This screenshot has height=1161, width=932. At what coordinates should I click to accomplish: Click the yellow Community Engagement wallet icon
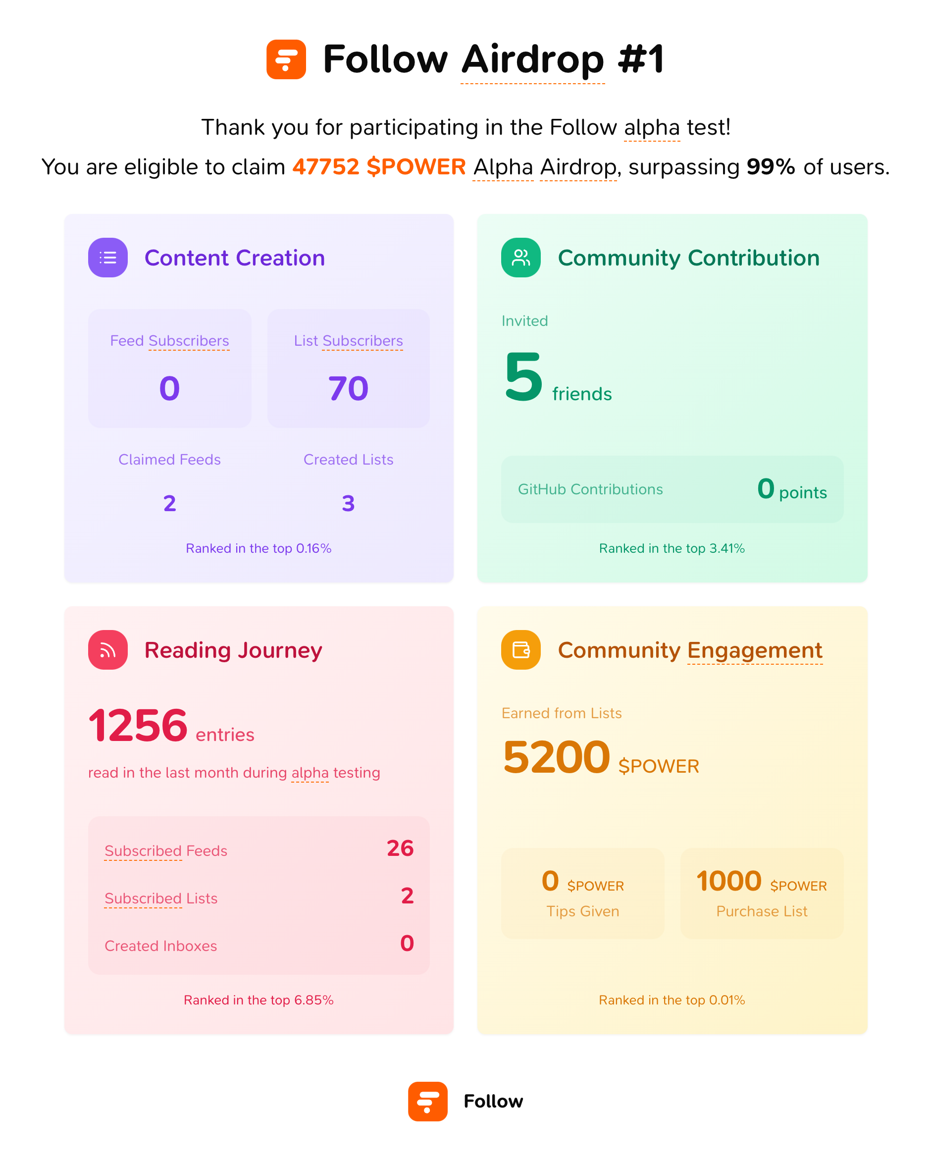pyautogui.click(x=520, y=649)
